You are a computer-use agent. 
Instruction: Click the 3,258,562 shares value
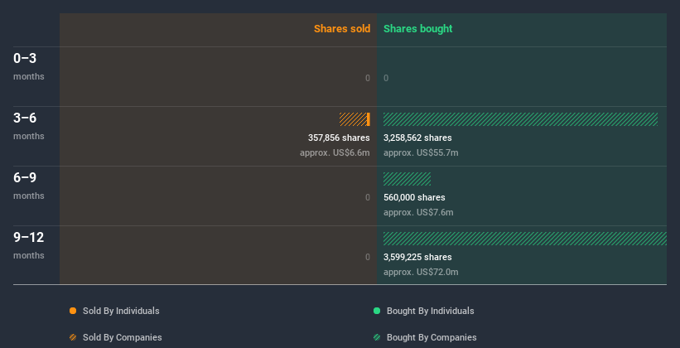tap(417, 138)
